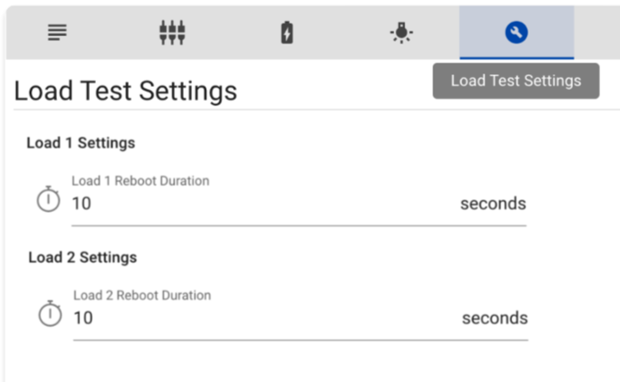
Task: Click the empty tab bar area right of wrench
Action: tap(596, 33)
